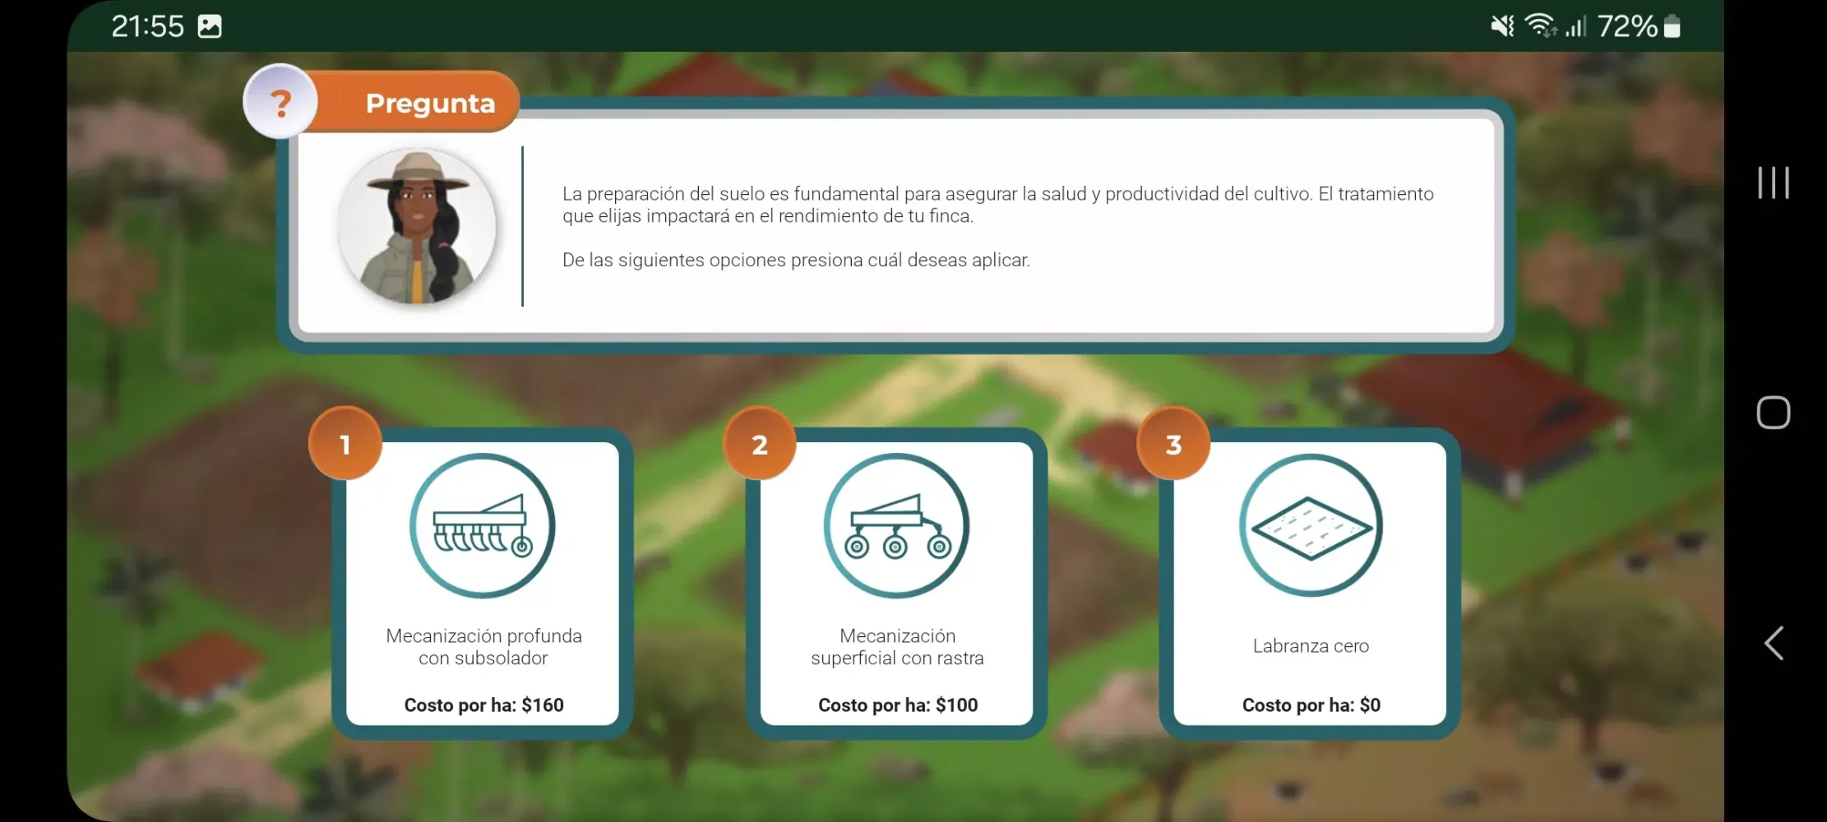Select the subsoiler plow icon
Viewport: 1827px width, 822px height.
(x=483, y=526)
